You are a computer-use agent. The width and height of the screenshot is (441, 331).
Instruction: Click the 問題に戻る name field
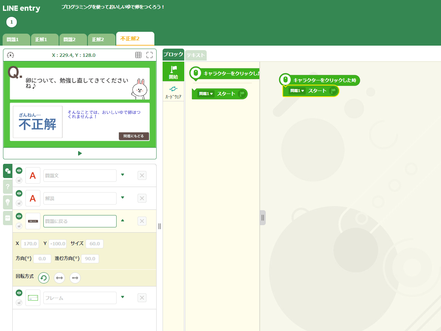[80, 221]
